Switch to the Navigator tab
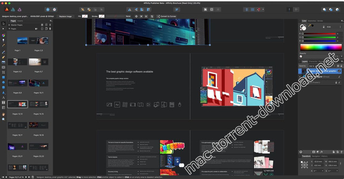The width and height of the screenshot is (344, 179). tap(316, 156)
